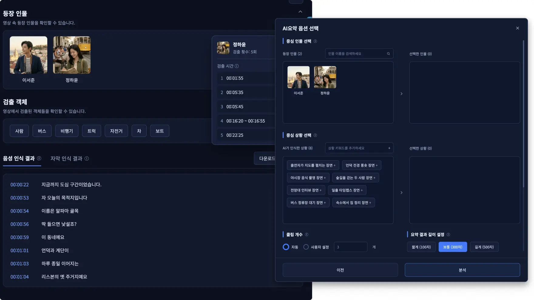This screenshot has height=300, width=534.
Task: Collapse the 등장 인물 section with the chevron
Action: (300, 12)
